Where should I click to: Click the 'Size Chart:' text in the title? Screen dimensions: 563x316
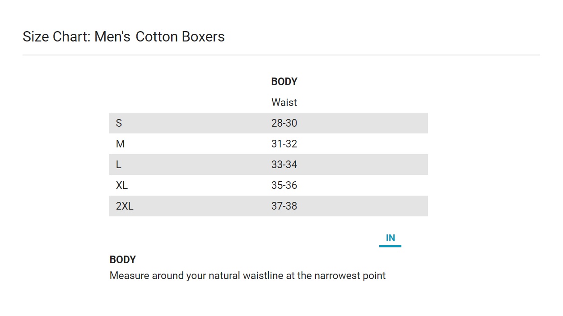pos(56,37)
